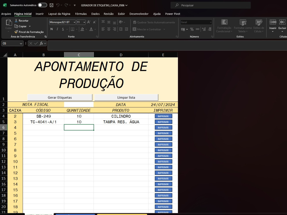This screenshot has height=215, width=287.
Task: Open the fill color dropdown arrow
Action: (86, 29)
